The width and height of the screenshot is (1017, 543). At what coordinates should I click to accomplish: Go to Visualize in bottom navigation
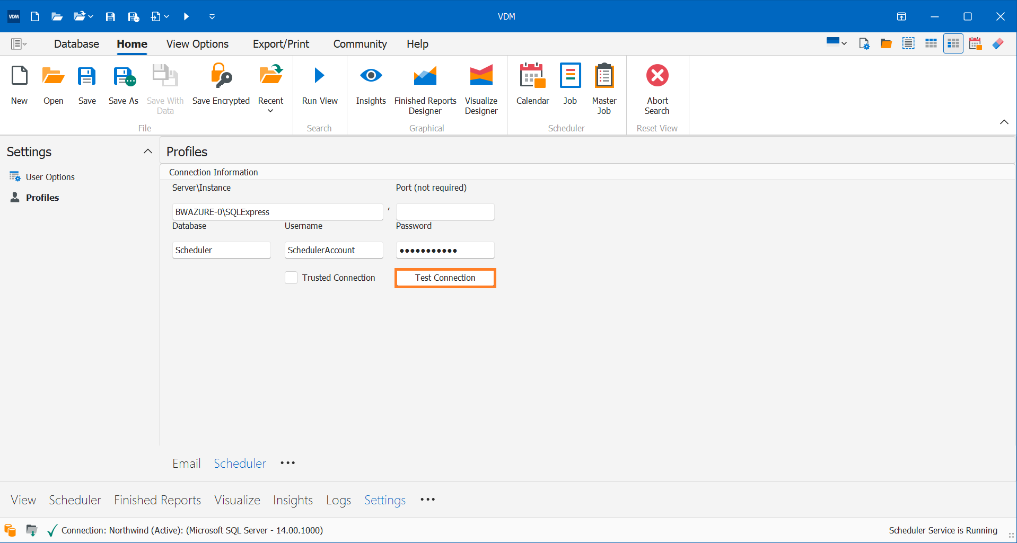click(237, 500)
